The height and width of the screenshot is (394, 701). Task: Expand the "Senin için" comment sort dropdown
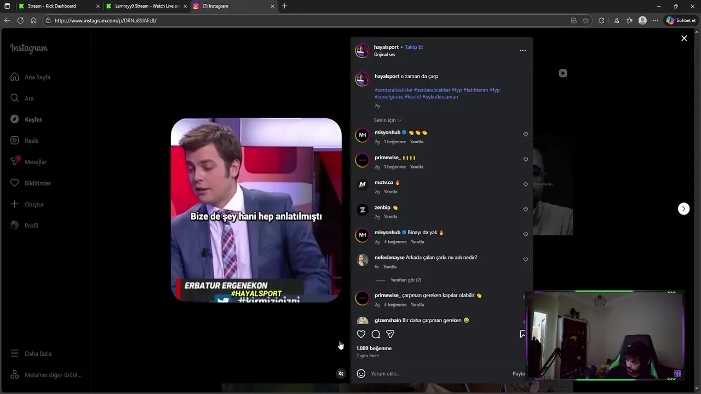(388, 120)
